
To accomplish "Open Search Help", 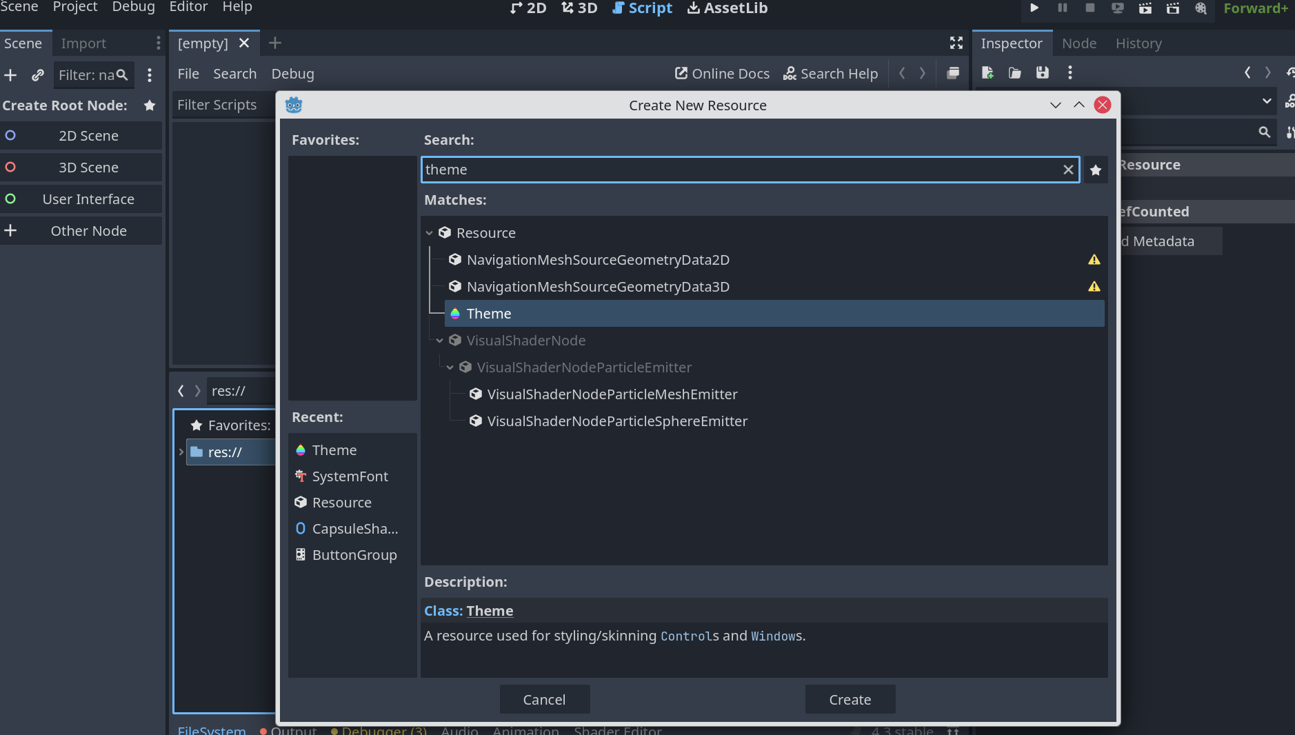I will 830,74.
